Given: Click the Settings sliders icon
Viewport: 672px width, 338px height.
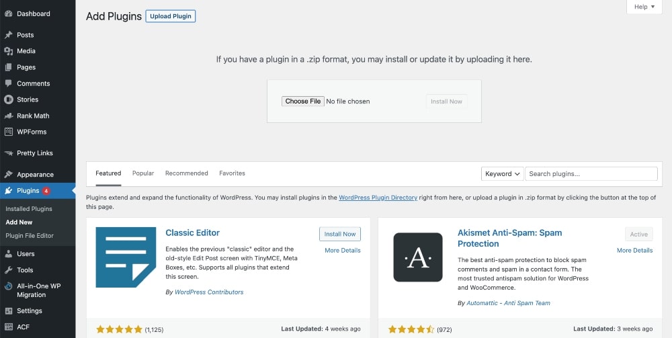Looking at the screenshot, I should pyautogui.click(x=9, y=310).
